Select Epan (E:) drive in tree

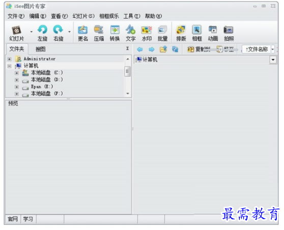click(x=42, y=87)
